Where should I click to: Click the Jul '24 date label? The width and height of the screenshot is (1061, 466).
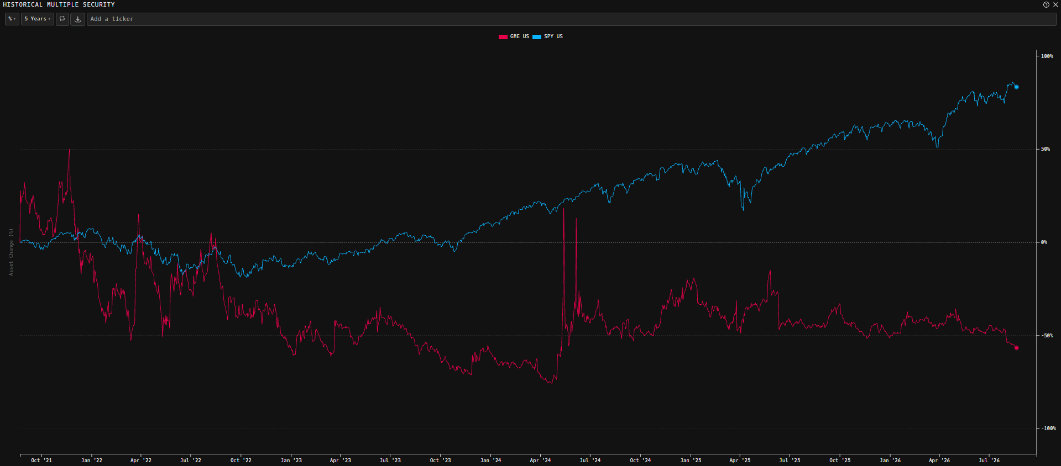tap(590, 460)
